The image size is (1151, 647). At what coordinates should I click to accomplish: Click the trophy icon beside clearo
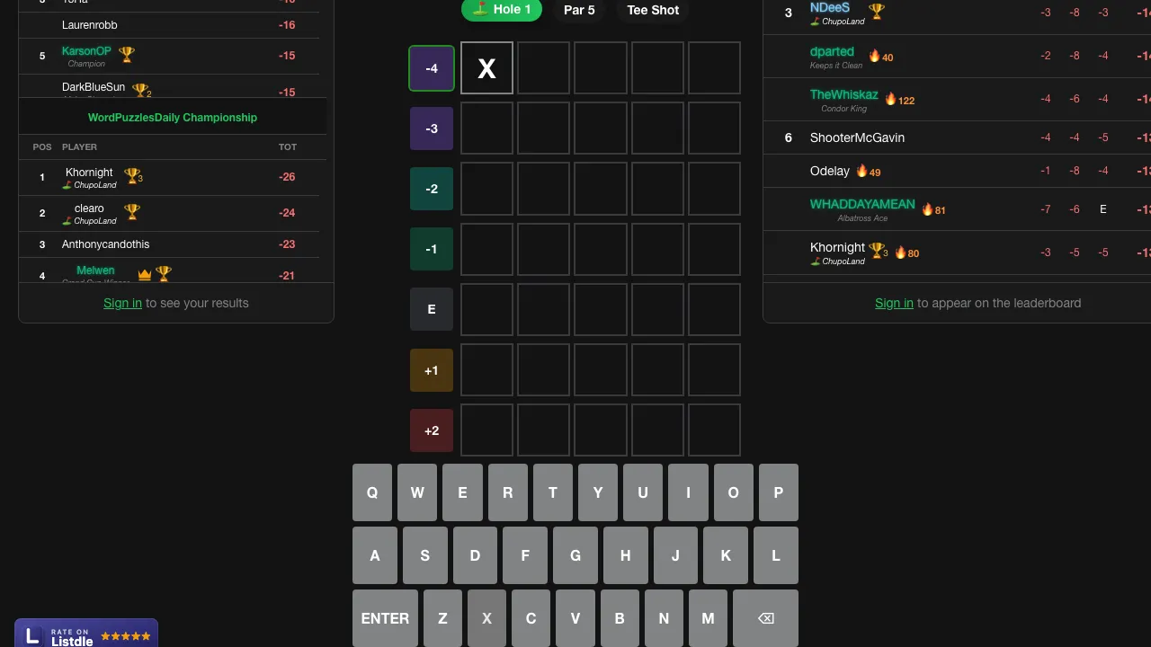click(x=132, y=212)
